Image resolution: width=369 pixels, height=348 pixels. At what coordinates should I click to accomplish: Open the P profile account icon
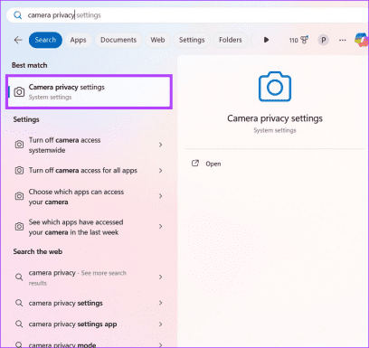click(x=323, y=40)
